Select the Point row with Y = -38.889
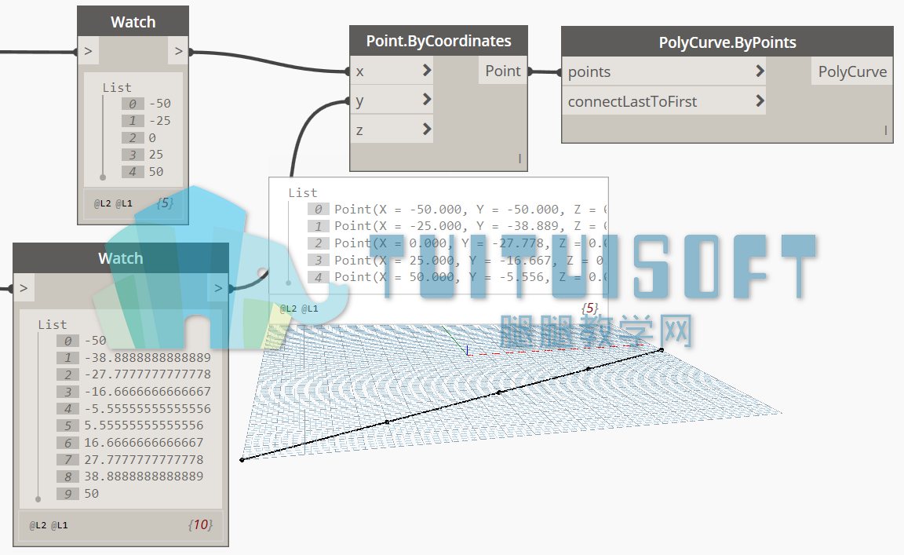The width and height of the screenshot is (904, 555). pos(470,226)
